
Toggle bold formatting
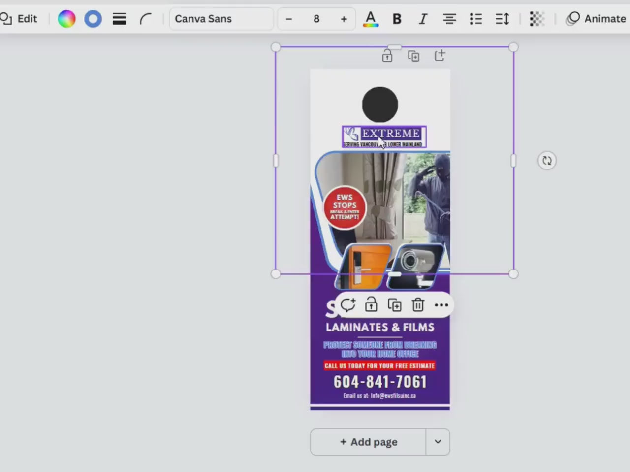(397, 19)
